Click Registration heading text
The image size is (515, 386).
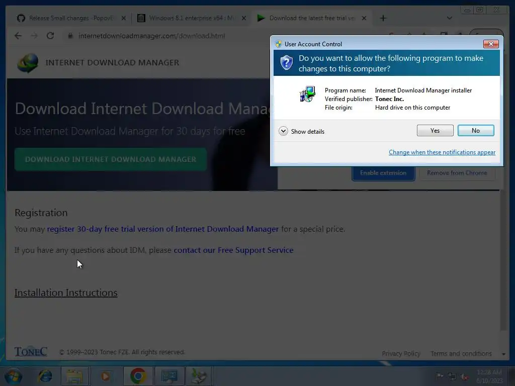click(41, 213)
